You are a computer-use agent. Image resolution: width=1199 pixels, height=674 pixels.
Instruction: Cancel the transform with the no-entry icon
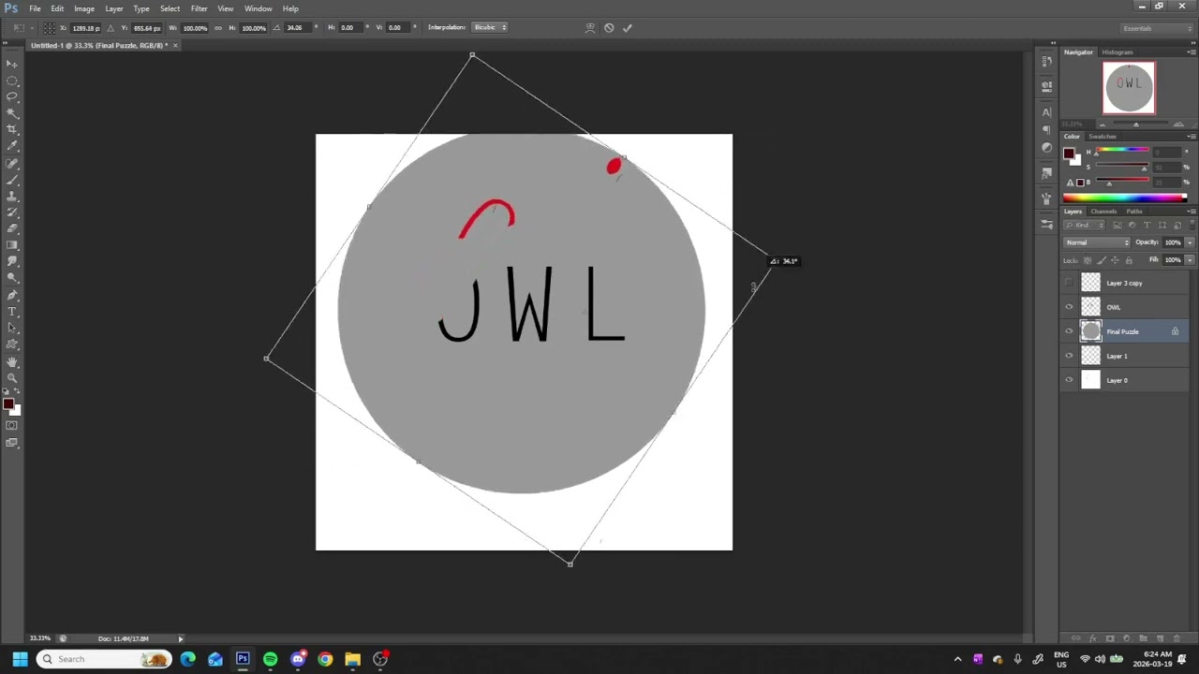coord(609,28)
